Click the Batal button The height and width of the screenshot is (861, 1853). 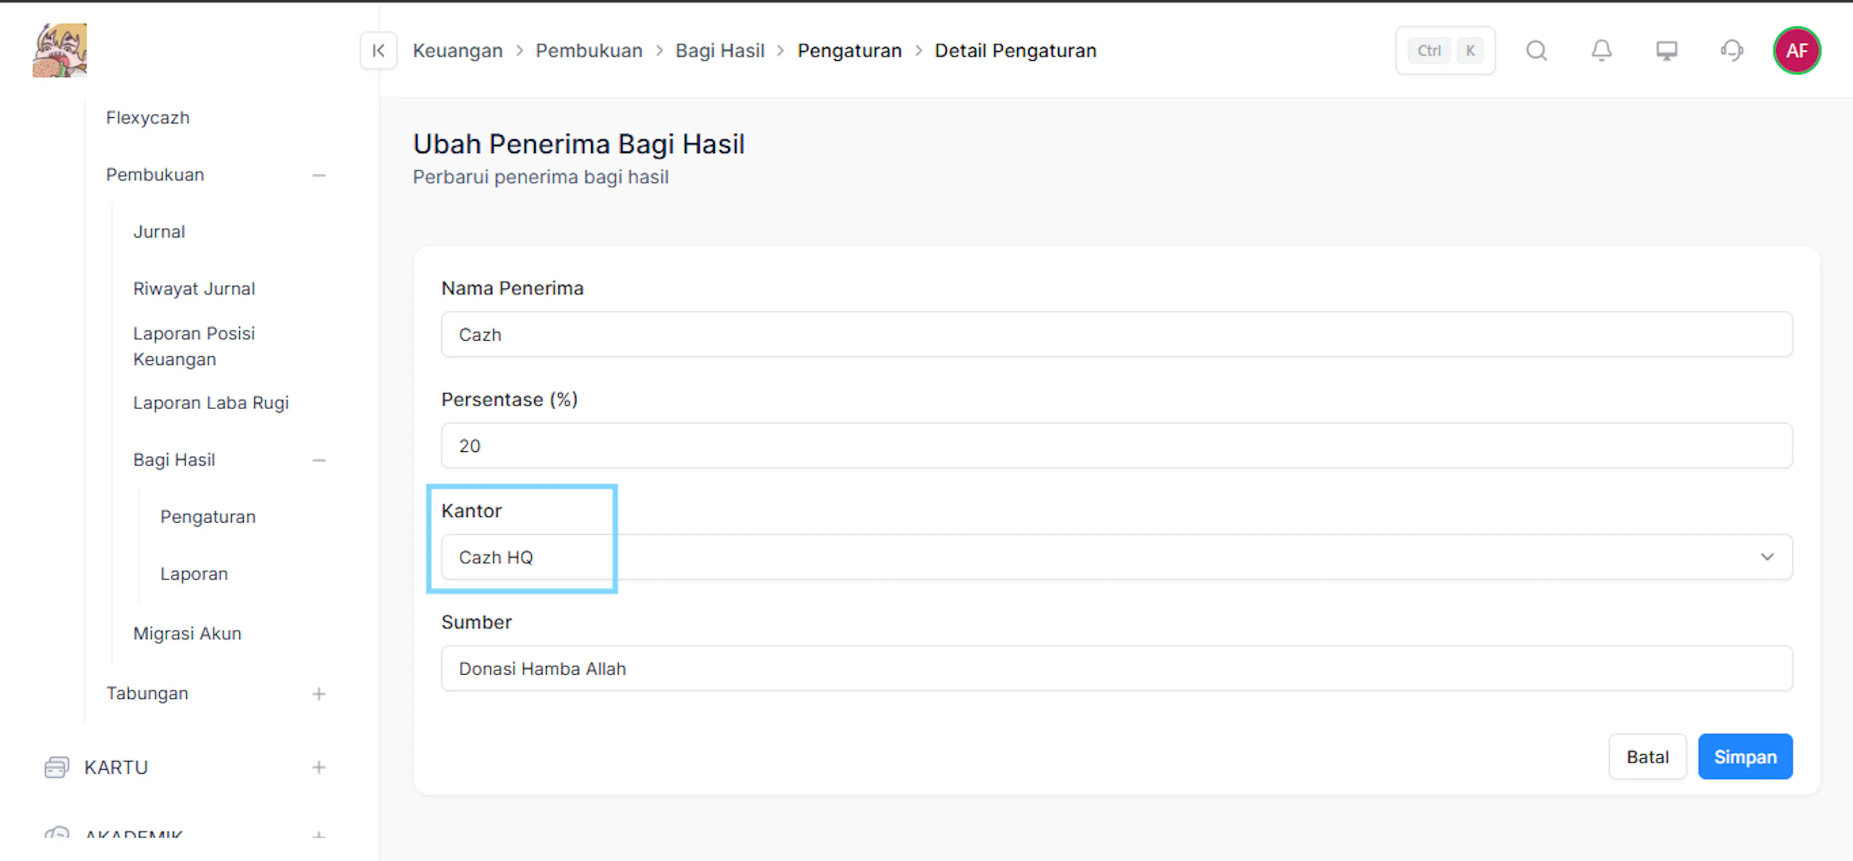coord(1647,757)
